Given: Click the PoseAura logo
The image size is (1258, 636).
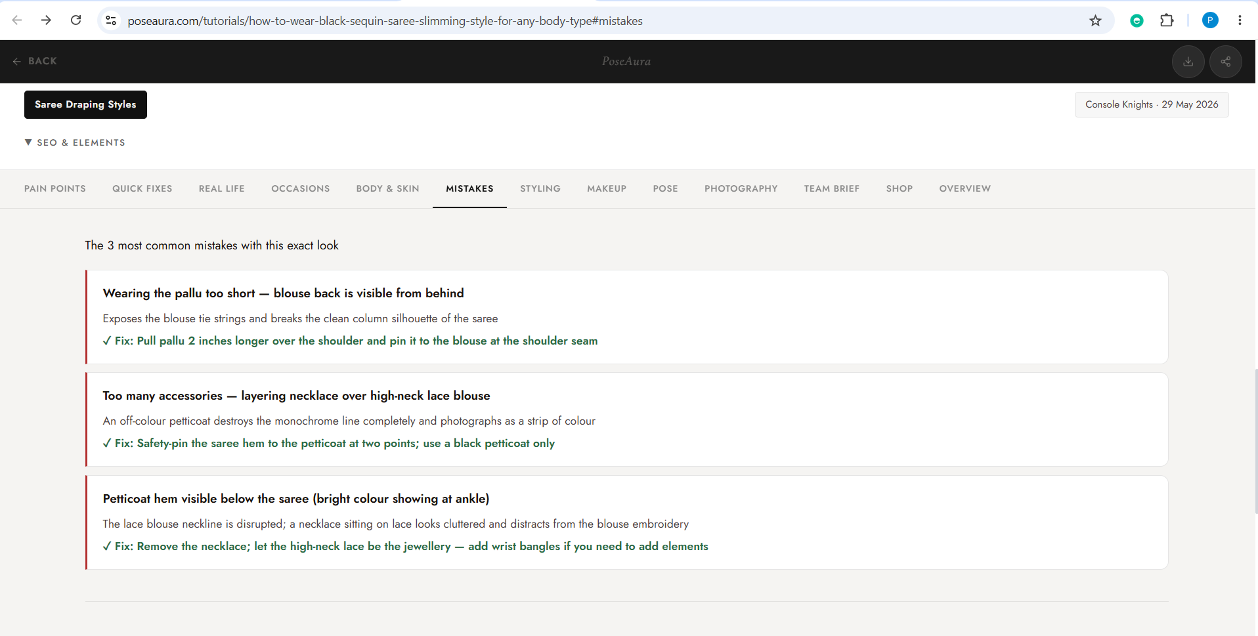Looking at the screenshot, I should coord(626,61).
